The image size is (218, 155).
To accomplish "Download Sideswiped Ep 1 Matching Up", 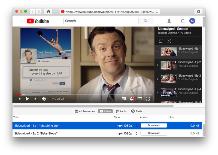I will [154, 125].
